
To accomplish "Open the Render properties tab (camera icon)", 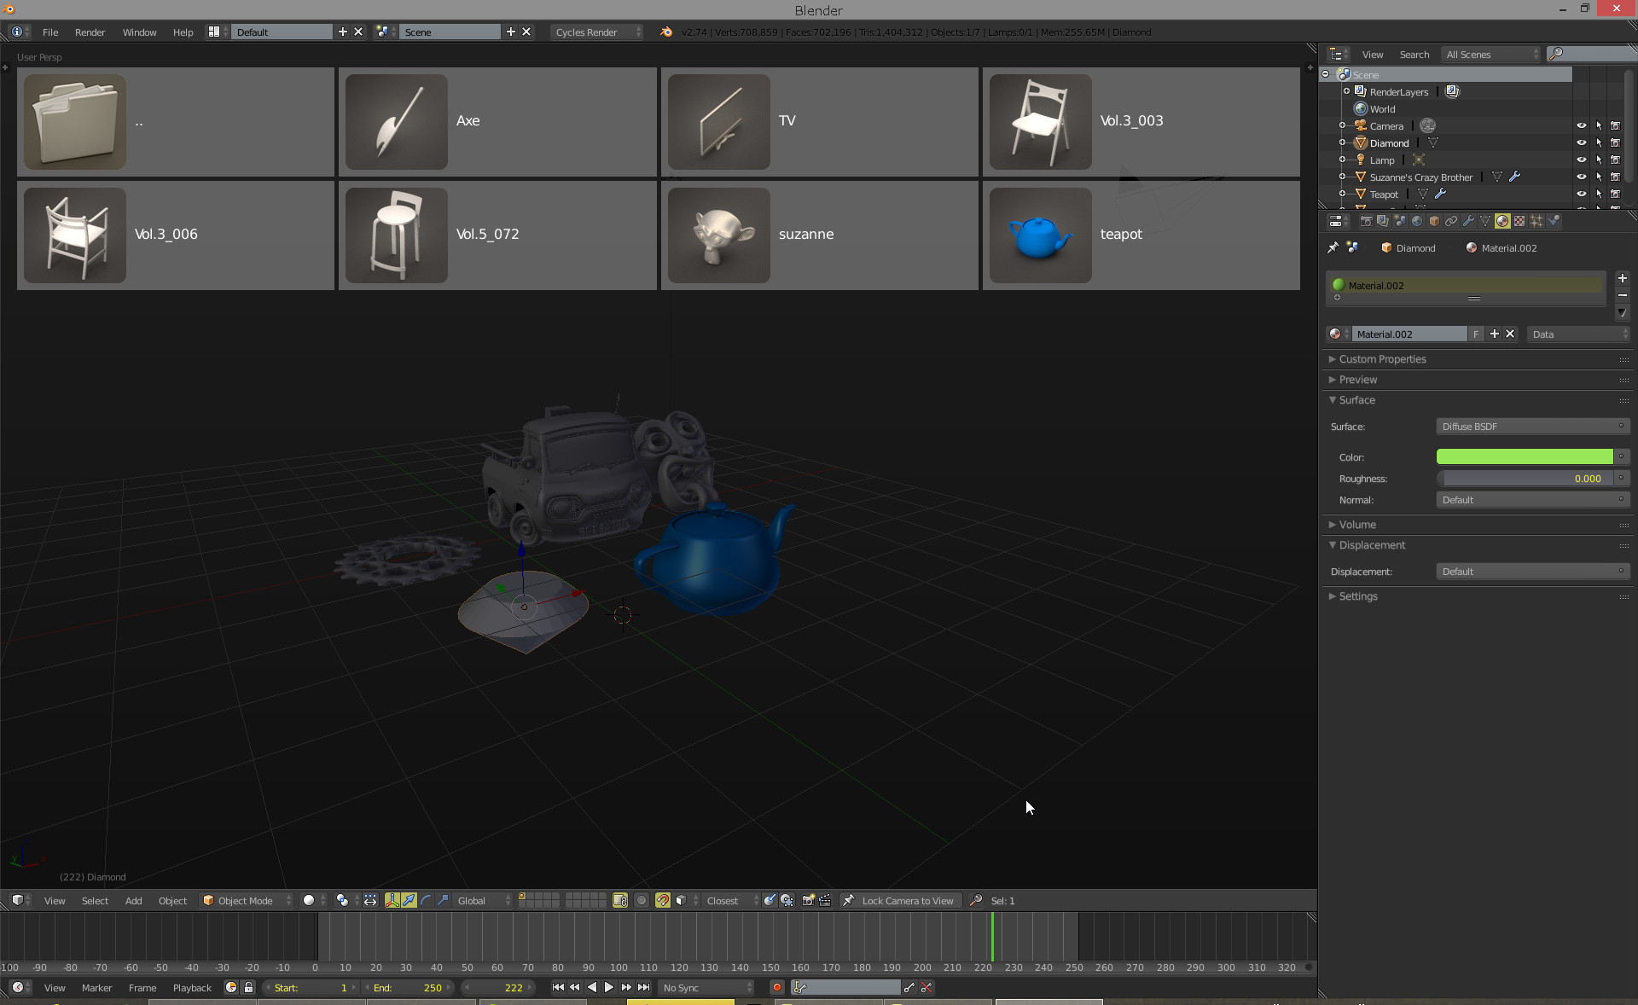I will coord(1366,221).
